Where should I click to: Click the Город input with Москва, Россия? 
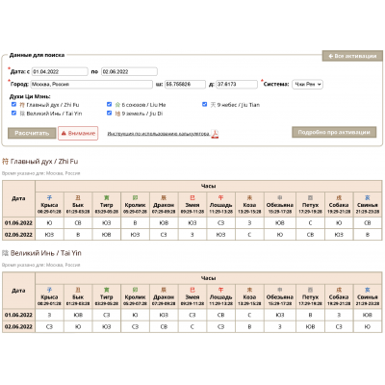click(x=91, y=85)
